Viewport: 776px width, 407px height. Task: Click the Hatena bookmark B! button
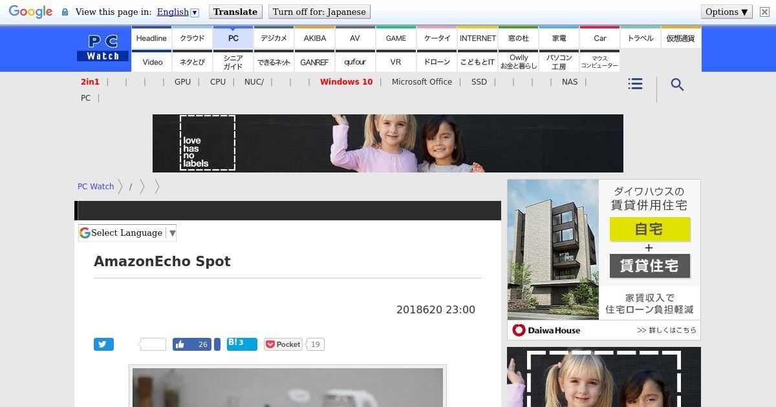click(x=242, y=344)
